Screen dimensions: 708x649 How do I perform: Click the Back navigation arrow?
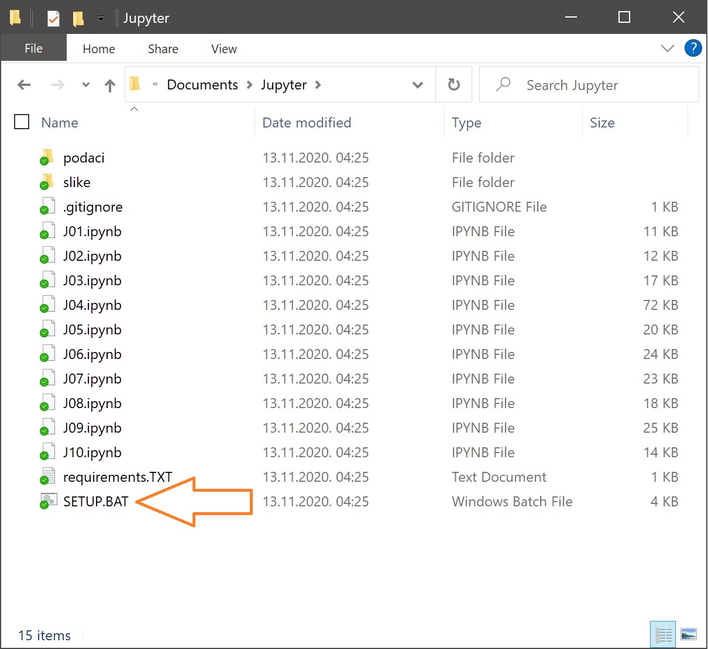(24, 85)
